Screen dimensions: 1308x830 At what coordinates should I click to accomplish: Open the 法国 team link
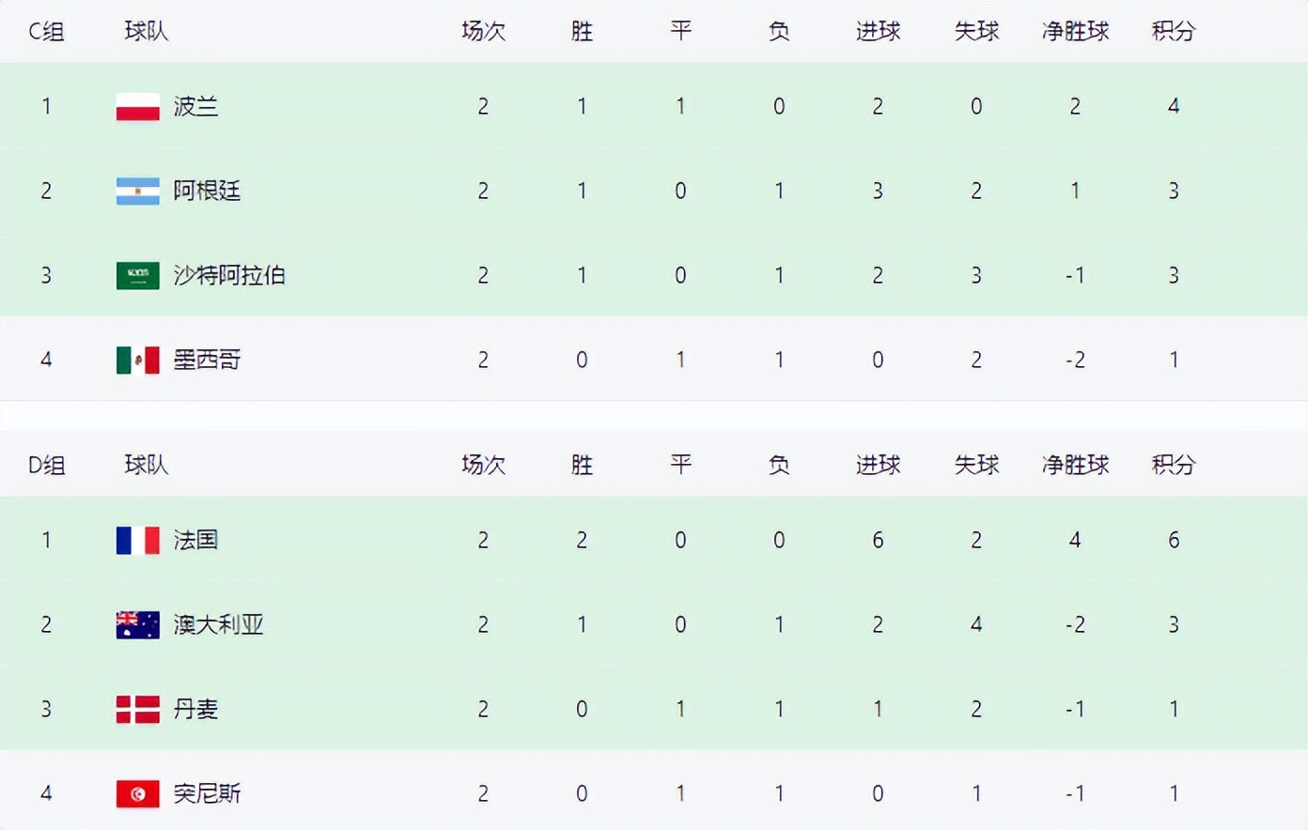pyautogui.click(x=195, y=541)
